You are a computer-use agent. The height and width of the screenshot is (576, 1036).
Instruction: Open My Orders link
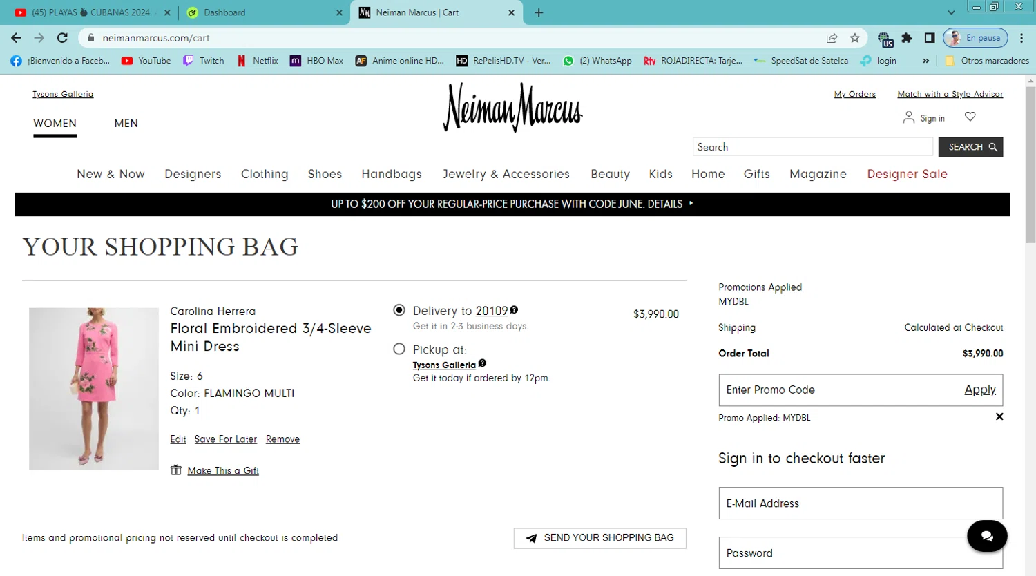click(854, 94)
